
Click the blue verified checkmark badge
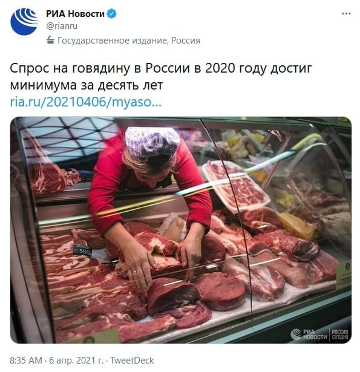(112, 14)
